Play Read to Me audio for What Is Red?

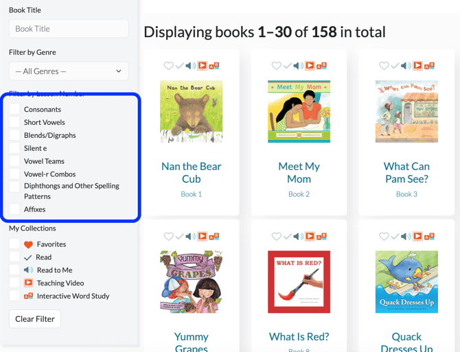(x=298, y=236)
